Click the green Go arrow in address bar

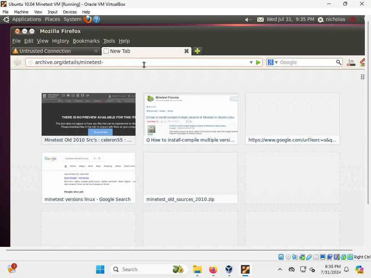point(258,62)
